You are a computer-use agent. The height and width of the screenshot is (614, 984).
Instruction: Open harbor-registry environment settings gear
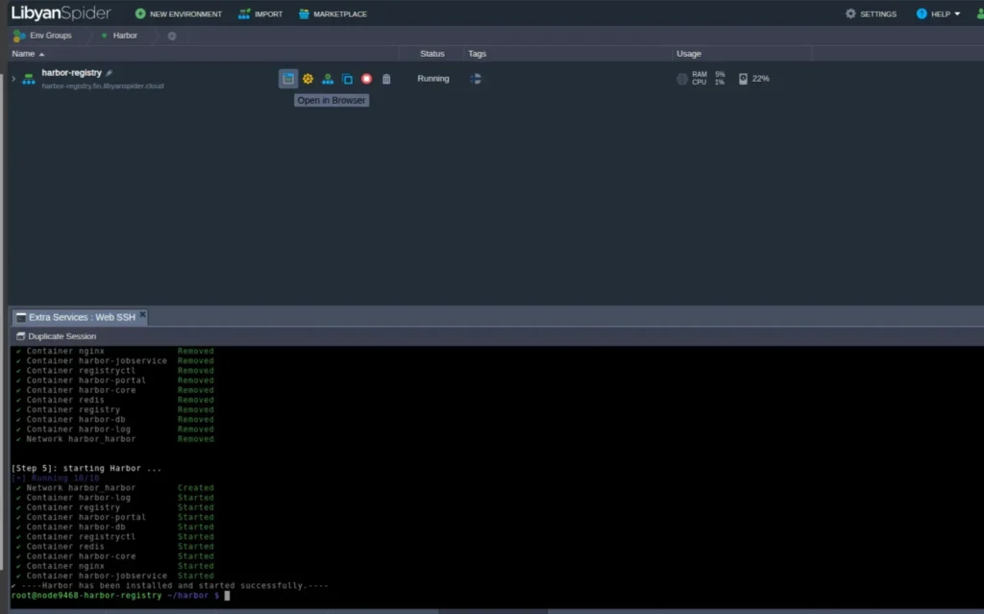[x=307, y=79]
